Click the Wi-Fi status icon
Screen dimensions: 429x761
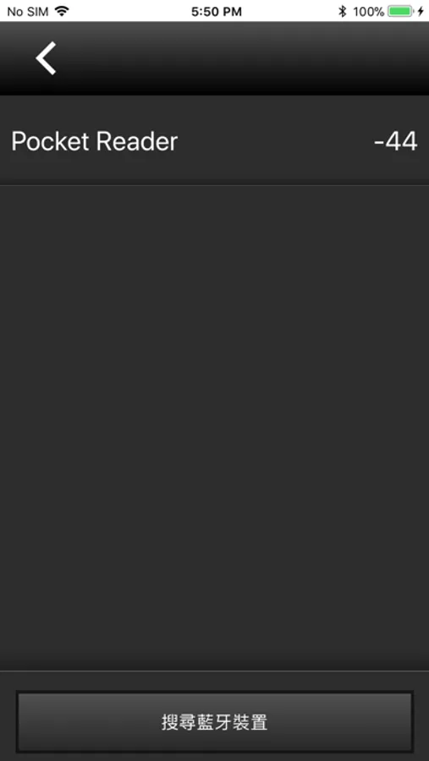(x=62, y=11)
